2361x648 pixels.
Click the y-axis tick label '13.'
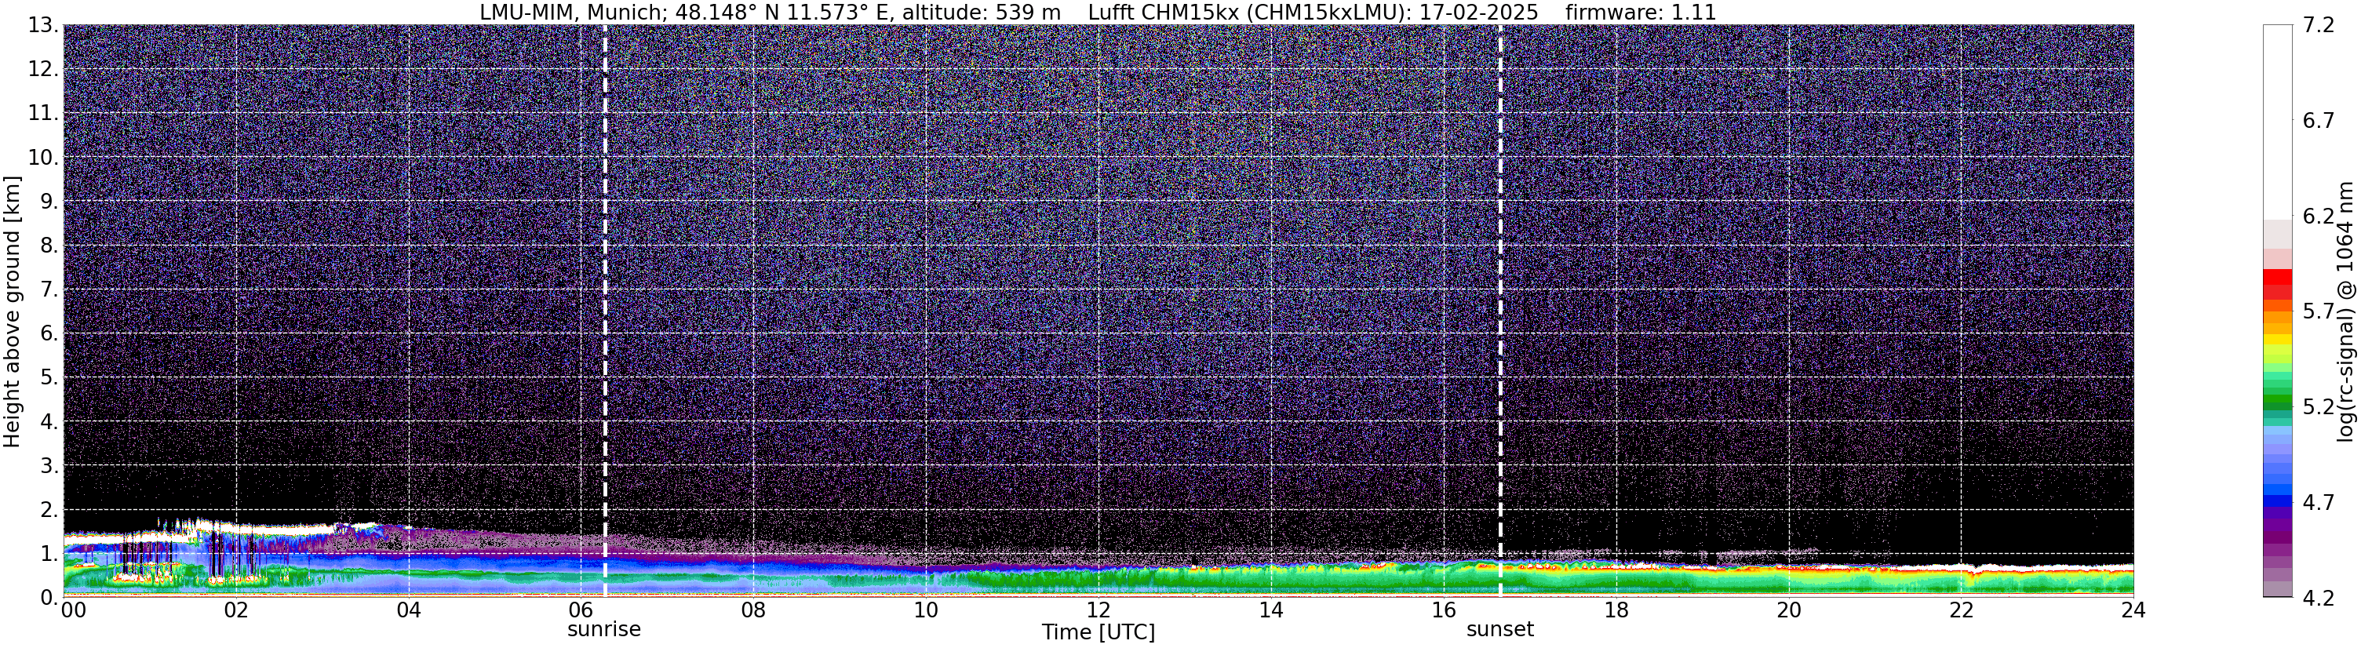[x=43, y=26]
